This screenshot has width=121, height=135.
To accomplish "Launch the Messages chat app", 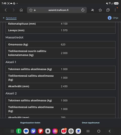I will click(x=26, y=131).
